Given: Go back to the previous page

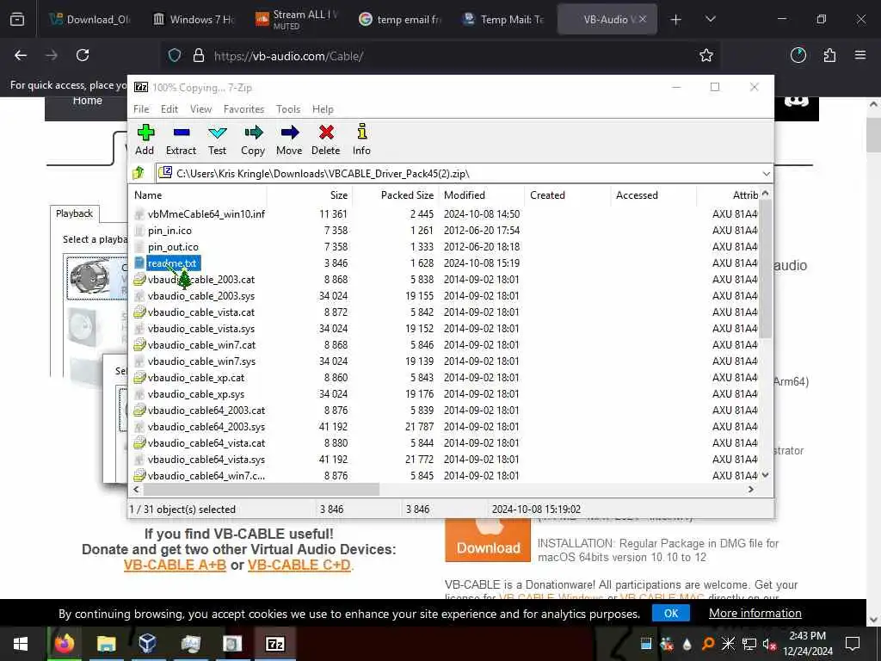Looking at the screenshot, I should [21, 55].
